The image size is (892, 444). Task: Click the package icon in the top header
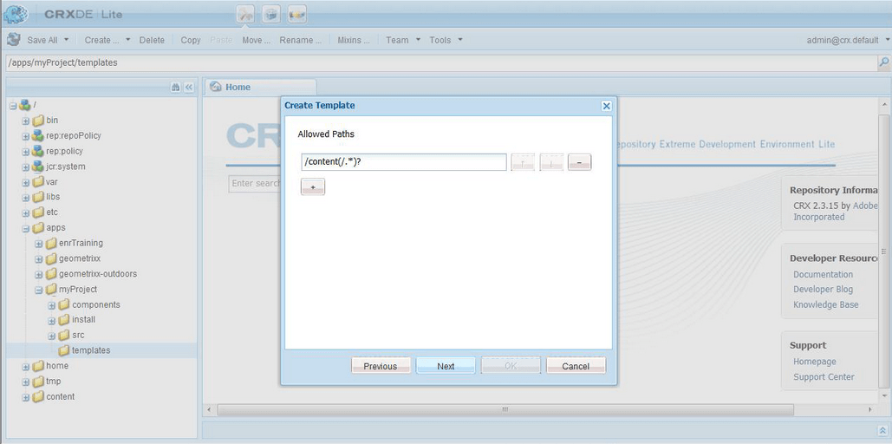click(271, 15)
